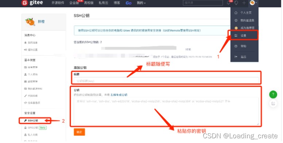Click the plus icon in the header
The image size is (283, 143).
pos(244,3)
